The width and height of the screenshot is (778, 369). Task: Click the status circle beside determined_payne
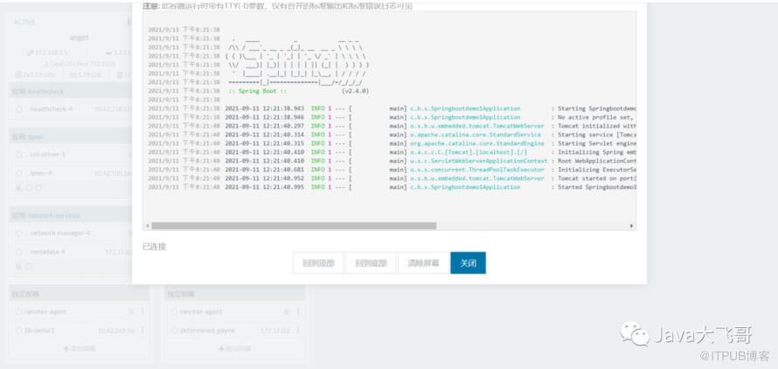click(174, 331)
